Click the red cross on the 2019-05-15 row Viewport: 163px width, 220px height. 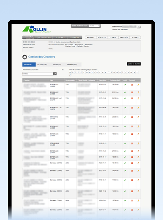(132, 144)
